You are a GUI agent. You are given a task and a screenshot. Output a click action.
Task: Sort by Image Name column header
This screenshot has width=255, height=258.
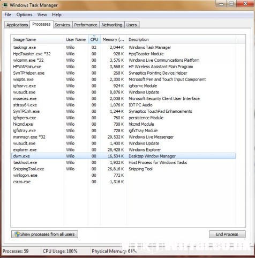[x=37, y=39]
